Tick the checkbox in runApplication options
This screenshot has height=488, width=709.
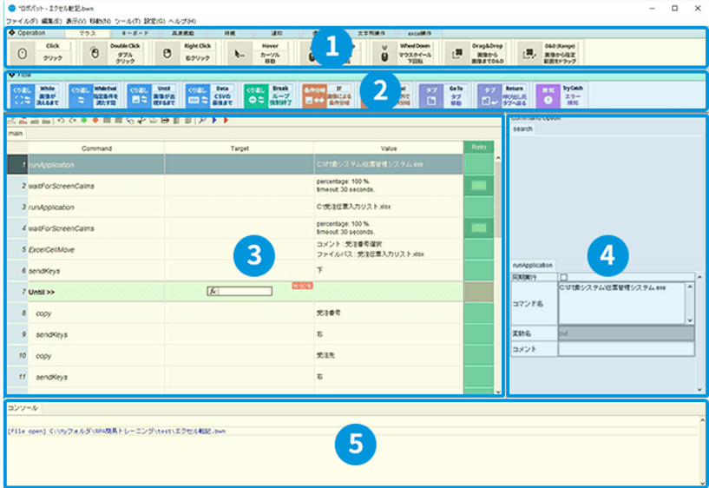point(564,277)
